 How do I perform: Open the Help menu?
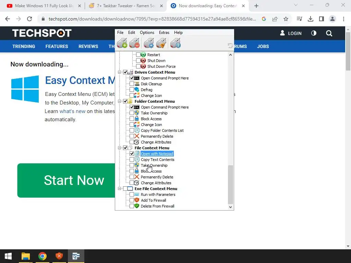pos(178,33)
